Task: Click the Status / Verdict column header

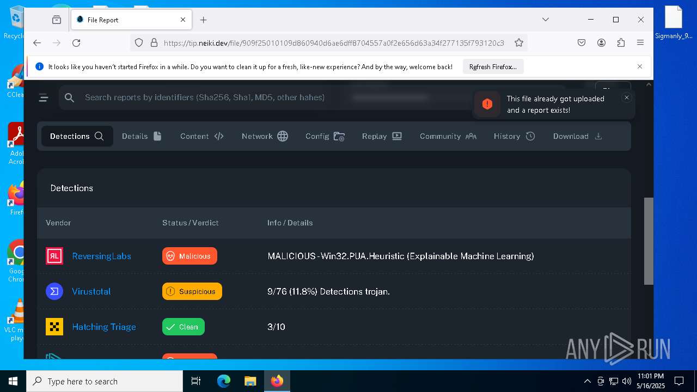Action: 191,223
